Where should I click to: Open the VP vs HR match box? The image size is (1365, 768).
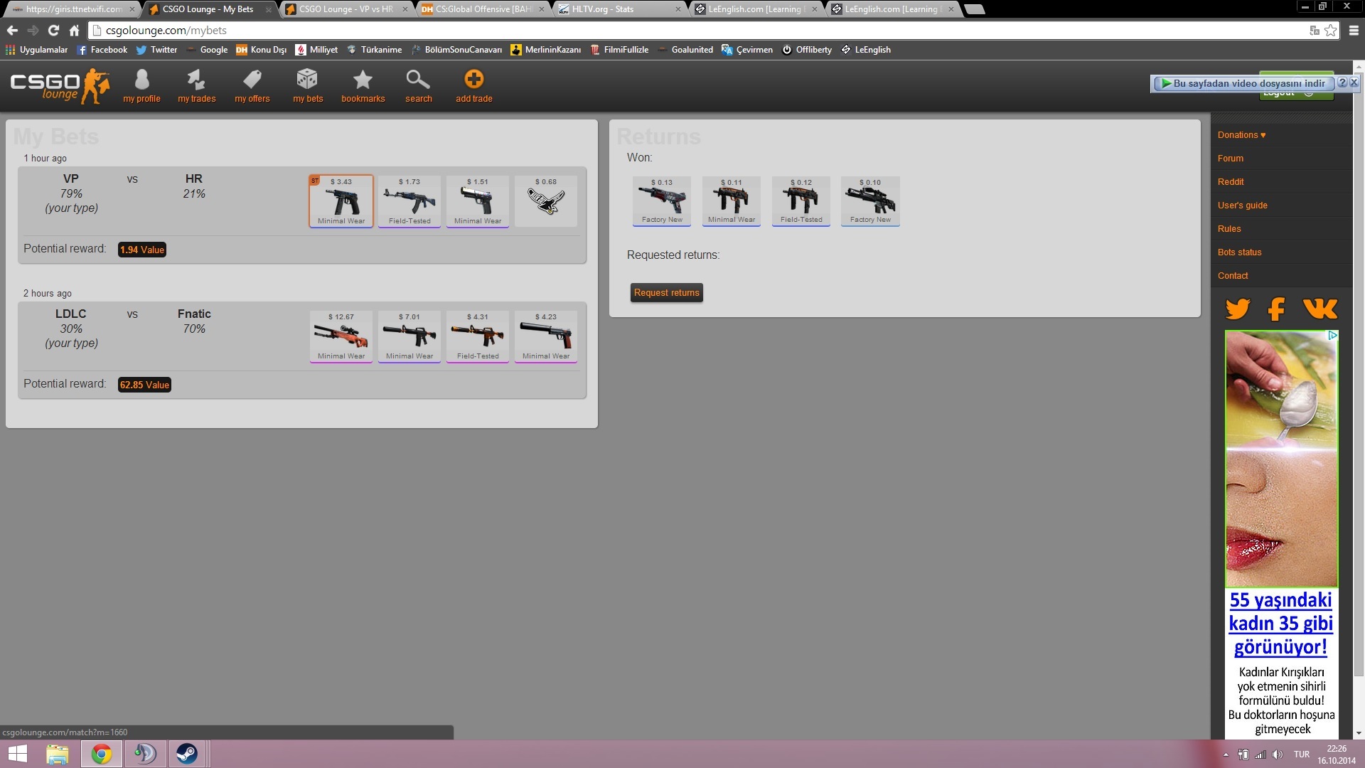tap(302, 215)
